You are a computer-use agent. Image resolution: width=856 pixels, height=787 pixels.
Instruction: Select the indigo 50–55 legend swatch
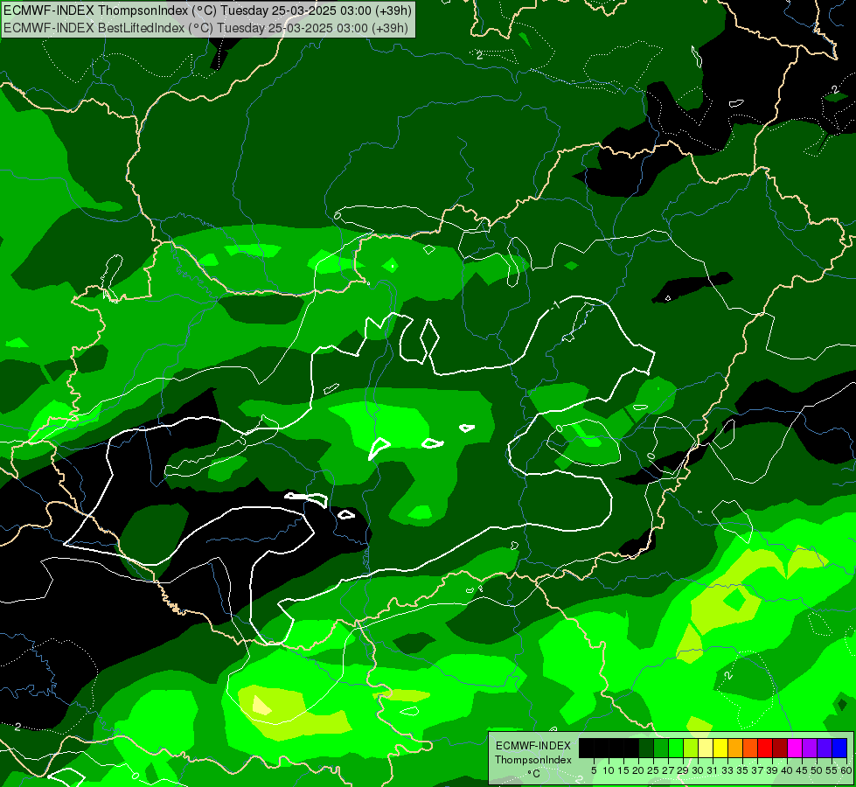click(825, 748)
